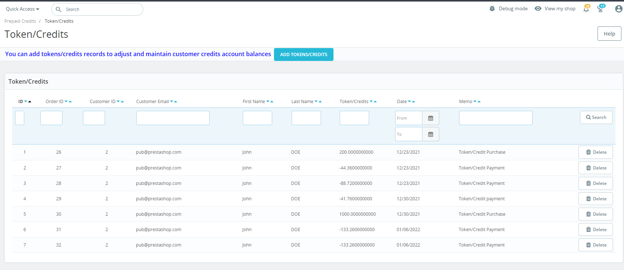This screenshot has width=624, height=270.
Task: Sort ID column descending arrow
Action: coord(26,102)
